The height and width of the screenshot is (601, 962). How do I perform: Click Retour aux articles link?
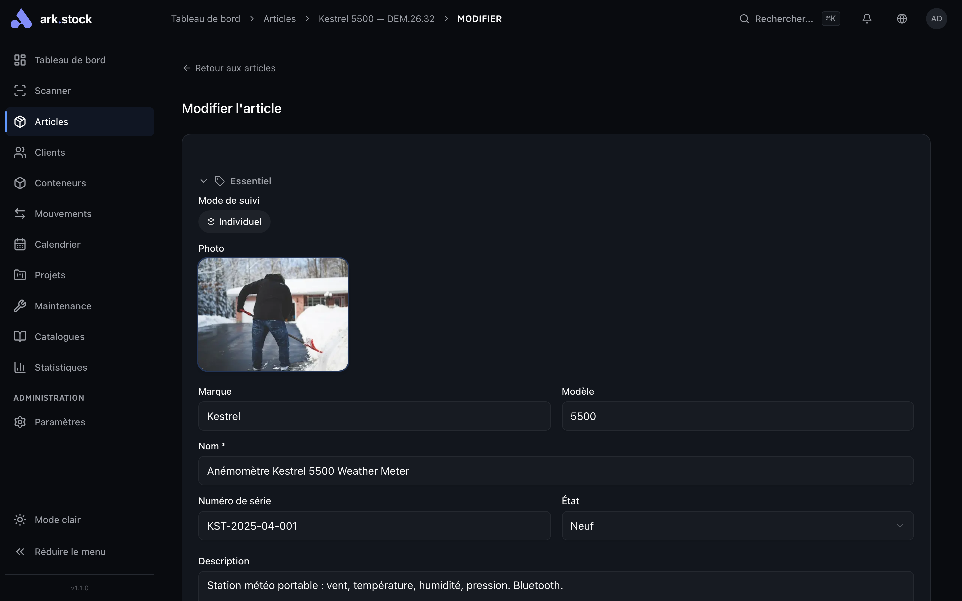(x=229, y=68)
